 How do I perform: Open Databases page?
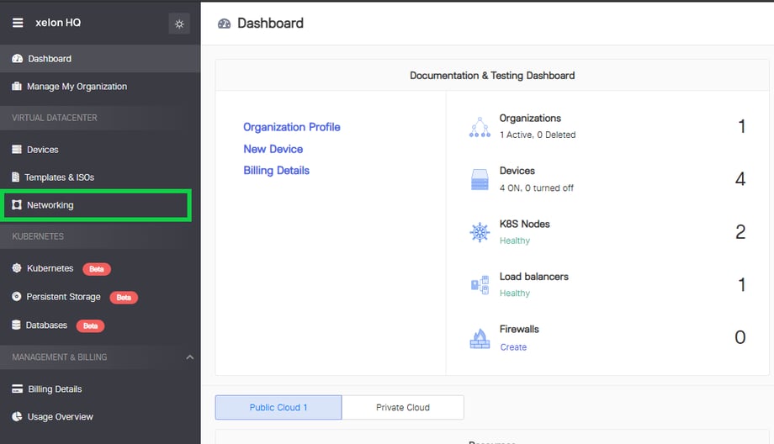(100, 325)
